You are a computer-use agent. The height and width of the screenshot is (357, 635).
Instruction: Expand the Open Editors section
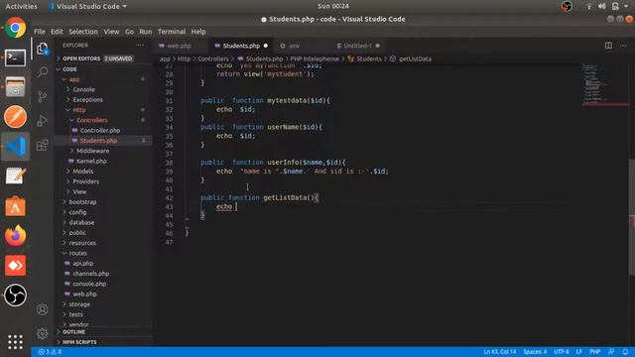click(x=103, y=59)
